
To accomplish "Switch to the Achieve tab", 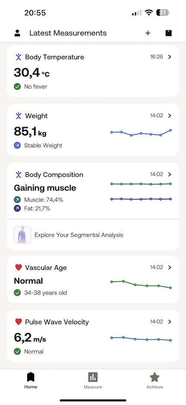I will tap(155, 381).
